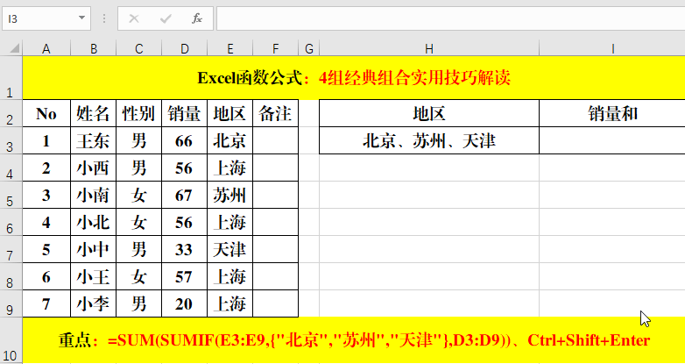
Task: Click the formula bar resize dots handle
Action: coord(104,18)
